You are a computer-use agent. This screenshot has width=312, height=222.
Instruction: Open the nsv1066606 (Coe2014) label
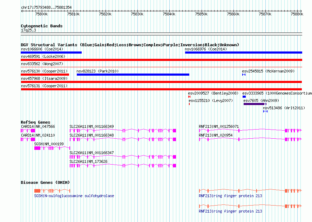click(42, 49)
